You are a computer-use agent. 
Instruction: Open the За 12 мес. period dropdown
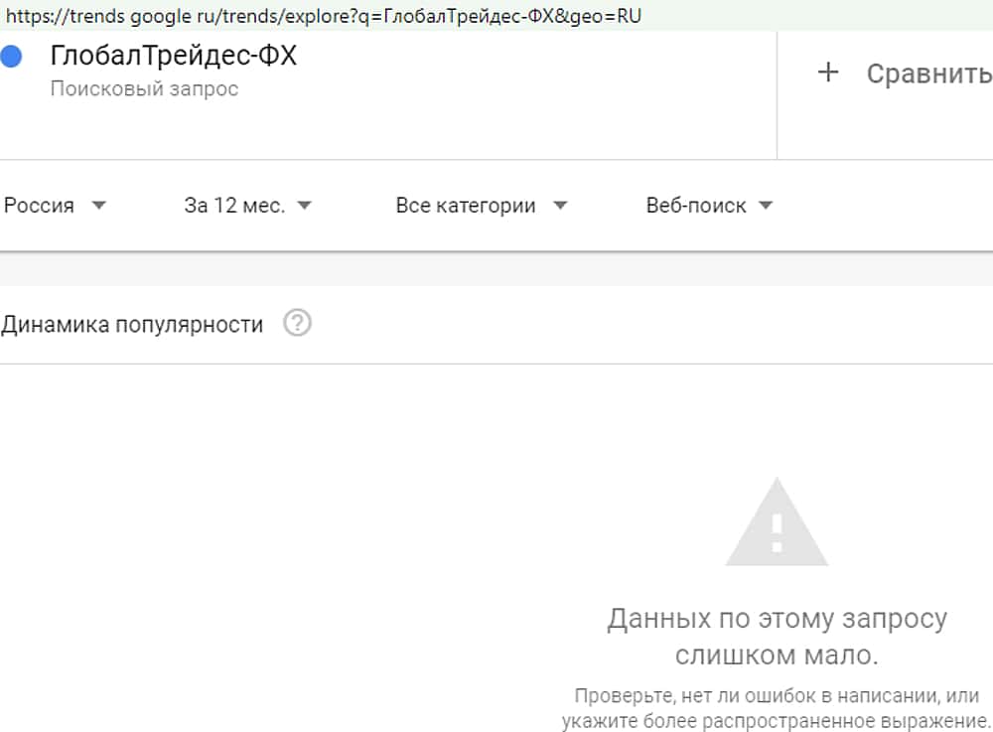[x=248, y=206]
